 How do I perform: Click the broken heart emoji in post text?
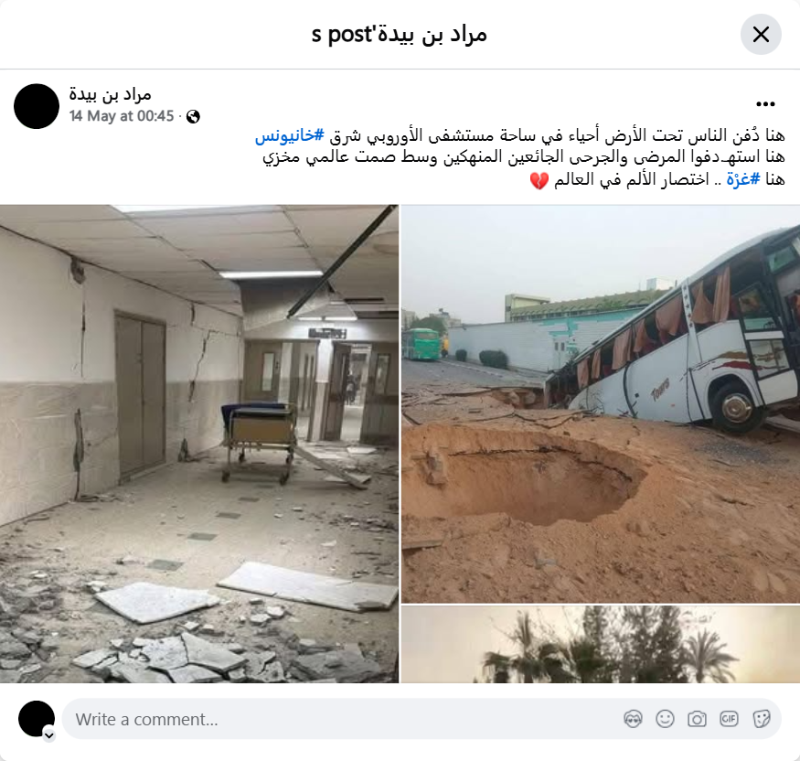[539, 180]
